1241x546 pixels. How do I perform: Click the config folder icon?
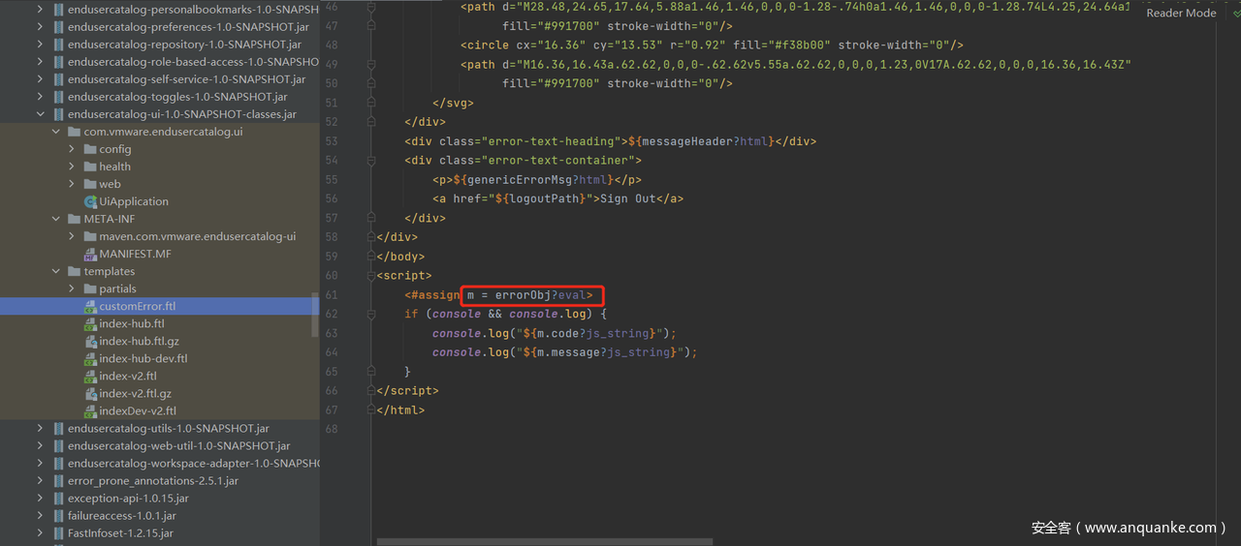point(90,149)
